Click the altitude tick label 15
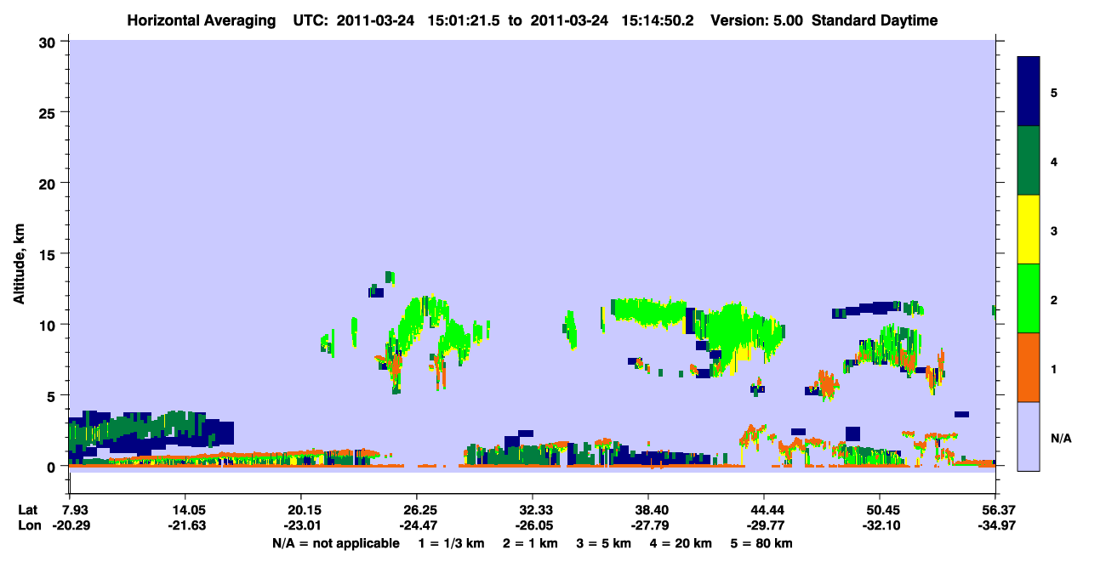Image resolution: width=1106 pixels, height=567 pixels. point(48,254)
